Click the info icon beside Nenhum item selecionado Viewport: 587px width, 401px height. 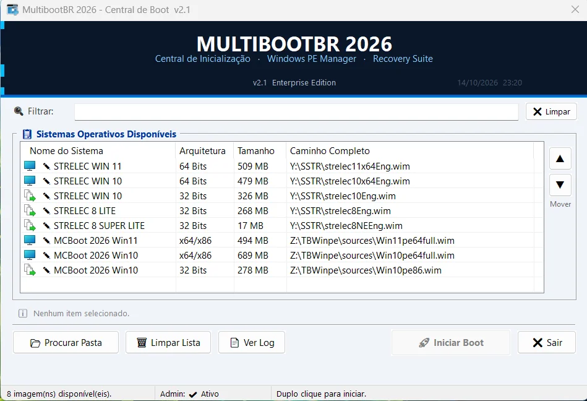pos(23,313)
